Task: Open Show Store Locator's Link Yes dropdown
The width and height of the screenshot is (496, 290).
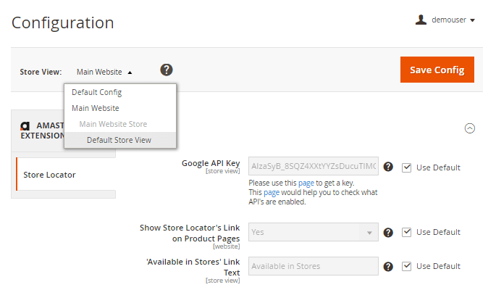Action: [313, 232]
